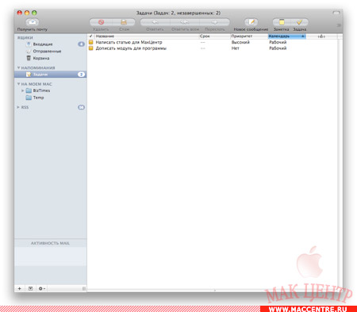Expand the RSS section triangle
357x312 pixels.
[x=18, y=107]
